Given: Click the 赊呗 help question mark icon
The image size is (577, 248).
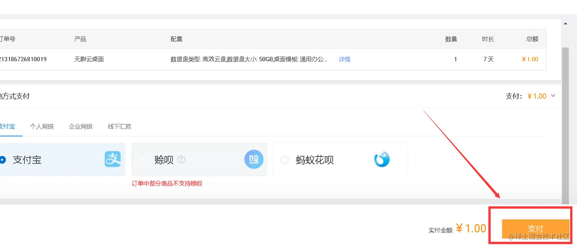Looking at the screenshot, I should pyautogui.click(x=181, y=160).
